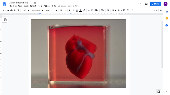Open the Calendar side panel icon

[x=167, y=12]
